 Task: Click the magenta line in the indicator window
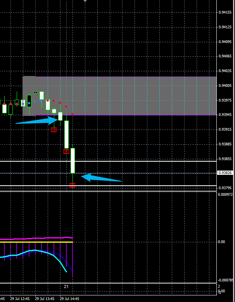(x=36, y=238)
